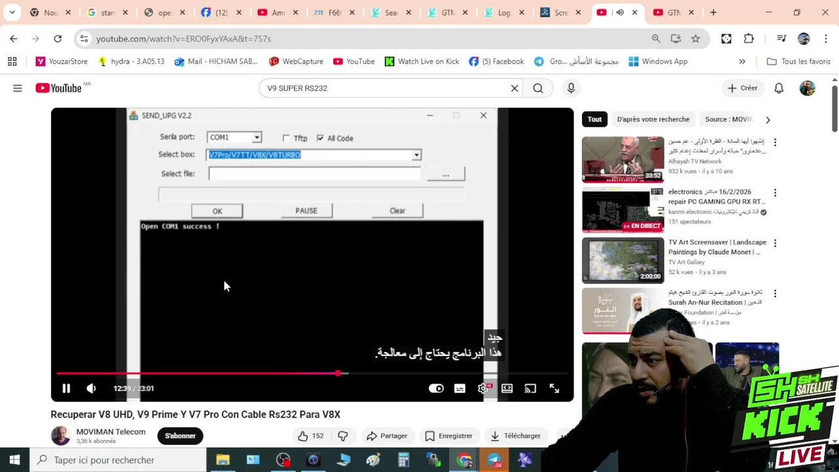Open Watch Live on Kick bookmark

(422, 62)
